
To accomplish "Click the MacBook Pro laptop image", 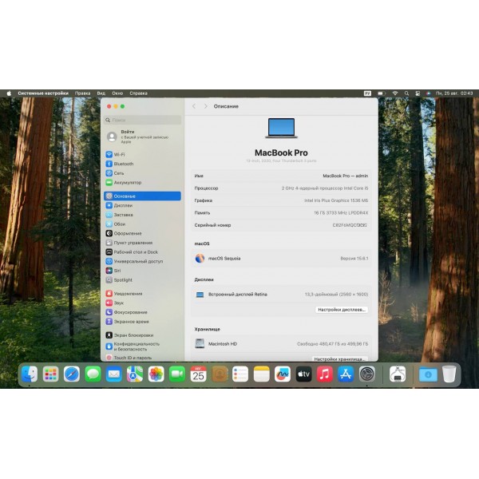I will click(x=281, y=129).
